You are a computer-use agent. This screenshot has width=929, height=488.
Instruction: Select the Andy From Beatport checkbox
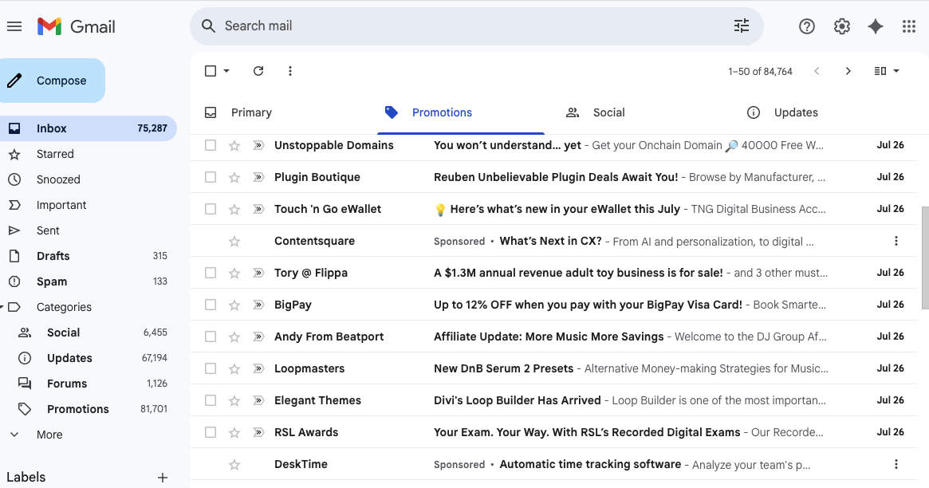[211, 336]
